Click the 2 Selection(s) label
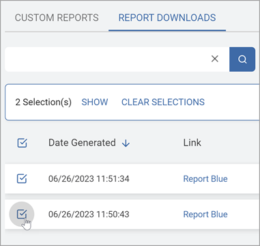The width and height of the screenshot is (260, 246). [x=44, y=102]
